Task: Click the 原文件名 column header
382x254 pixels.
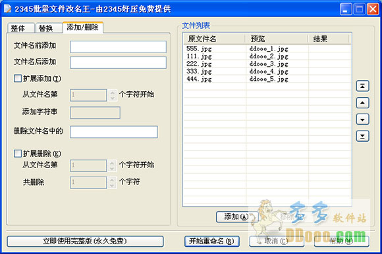Action: (215, 39)
